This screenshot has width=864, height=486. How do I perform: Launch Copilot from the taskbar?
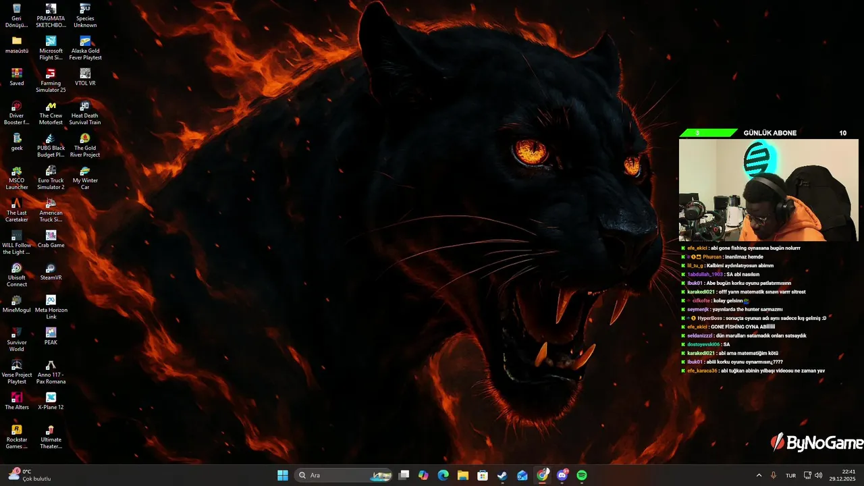(x=423, y=475)
